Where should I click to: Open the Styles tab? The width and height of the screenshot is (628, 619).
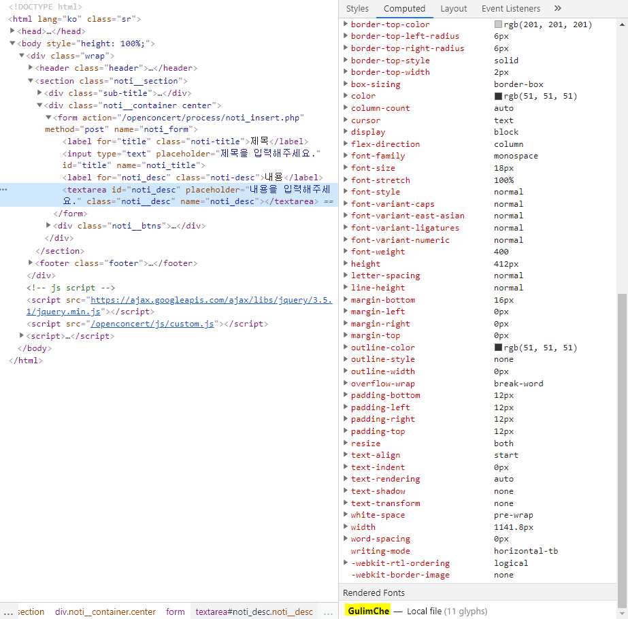(x=357, y=8)
